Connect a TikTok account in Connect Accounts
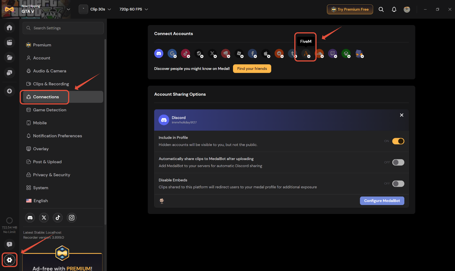The height and width of the screenshot is (271, 455). click(x=185, y=53)
